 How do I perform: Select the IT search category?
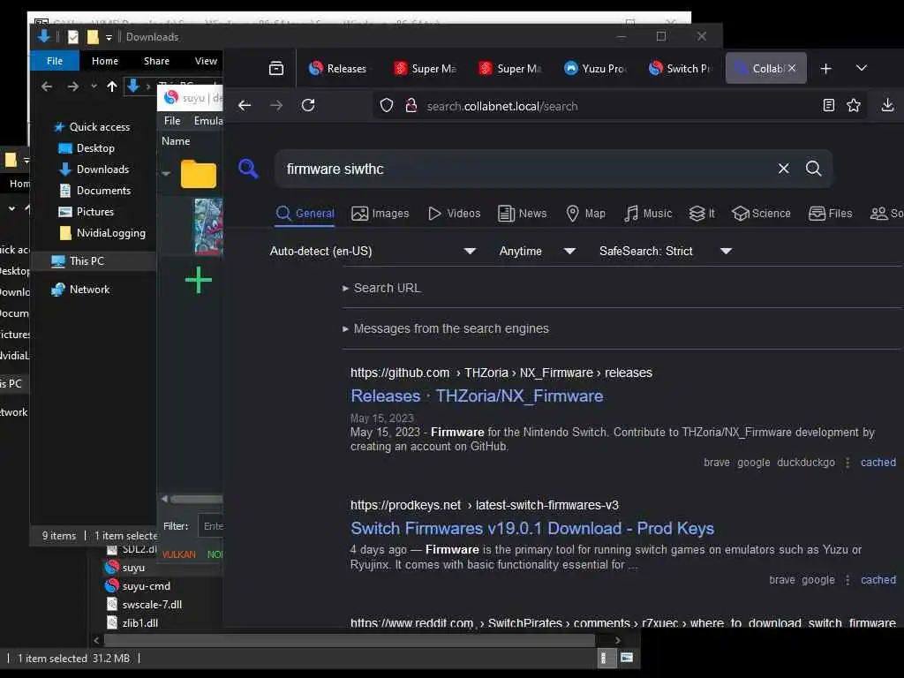(702, 214)
